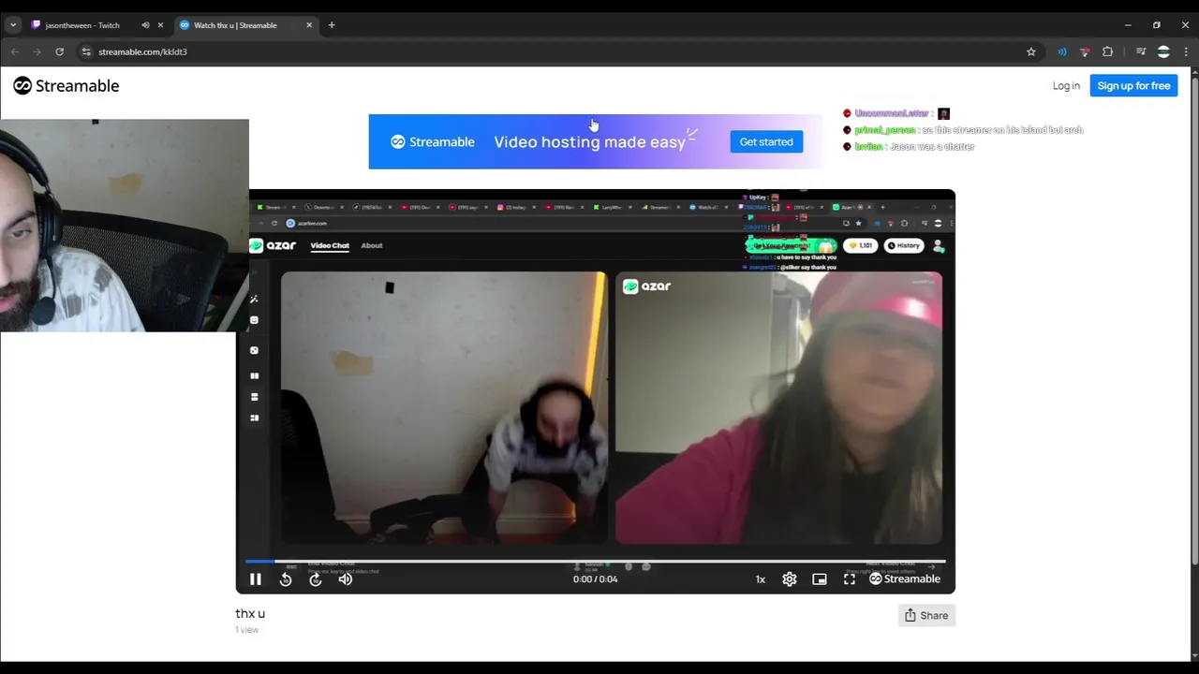Toggle picture-in-picture mode
The height and width of the screenshot is (674, 1199).
tap(820, 579)
